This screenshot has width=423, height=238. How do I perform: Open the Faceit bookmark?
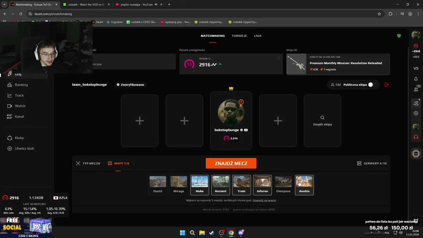[x=97, y=22]
